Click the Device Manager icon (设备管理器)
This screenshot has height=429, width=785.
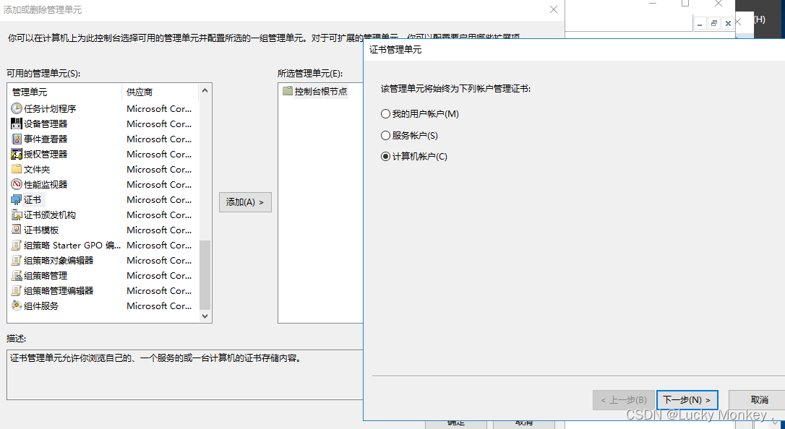click(x=17, y=123)
